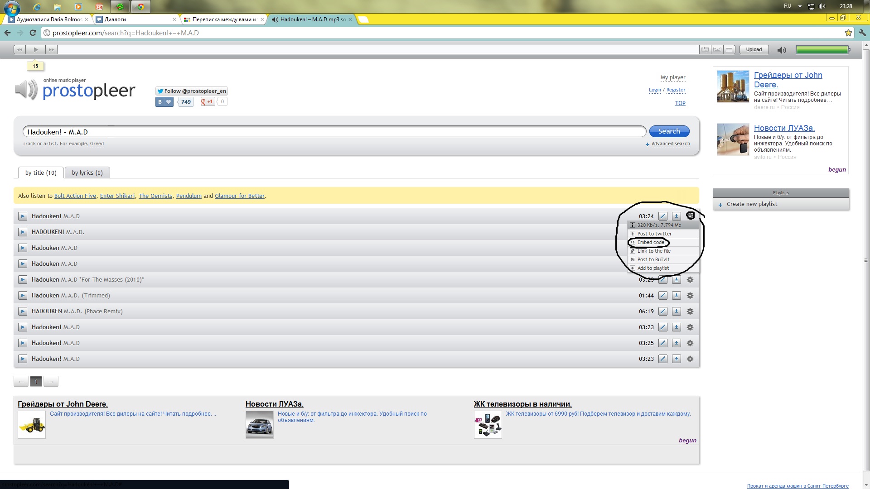Open the Greed example link
Image resolution: width=870 pixels, height=489 pixels.
[x=97, y=144]
